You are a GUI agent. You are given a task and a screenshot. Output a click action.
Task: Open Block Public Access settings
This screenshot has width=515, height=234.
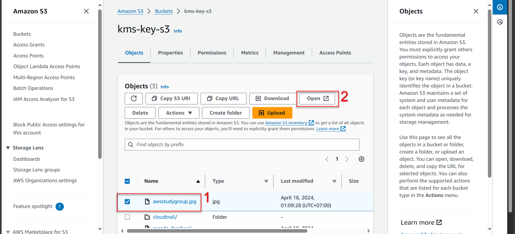[x=49, y=129]
